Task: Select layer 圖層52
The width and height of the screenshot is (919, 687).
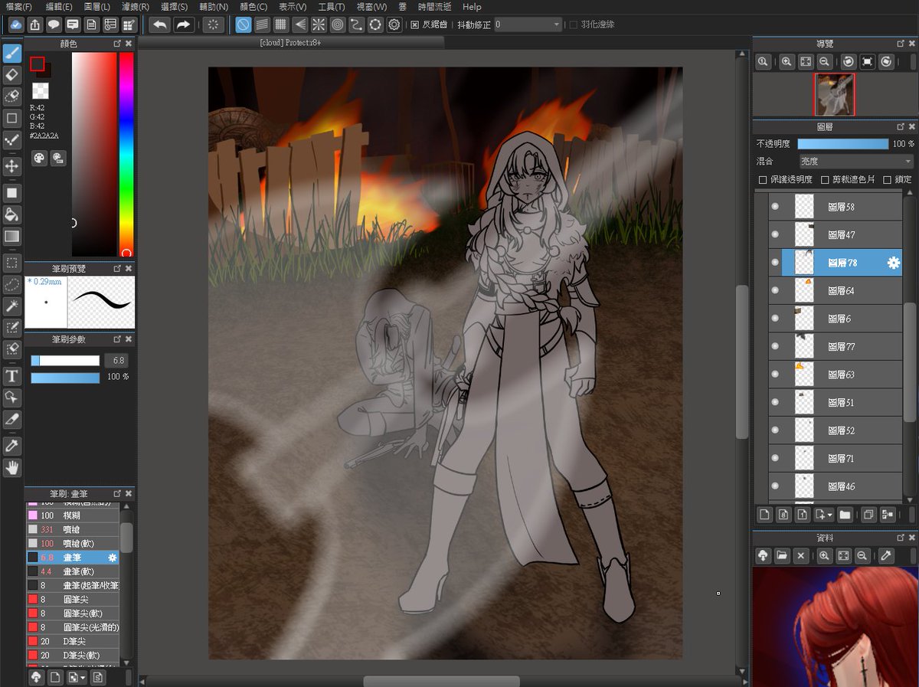Action: tap(836, 430)
